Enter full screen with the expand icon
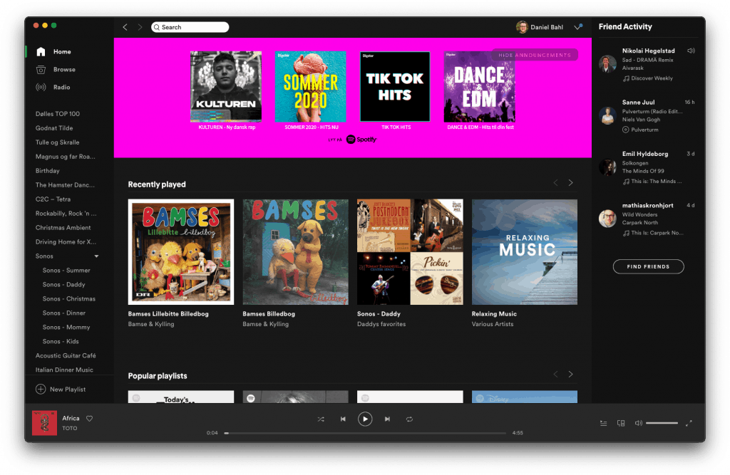730x475 pixels. pyautogui.click(x=689, y=423)
